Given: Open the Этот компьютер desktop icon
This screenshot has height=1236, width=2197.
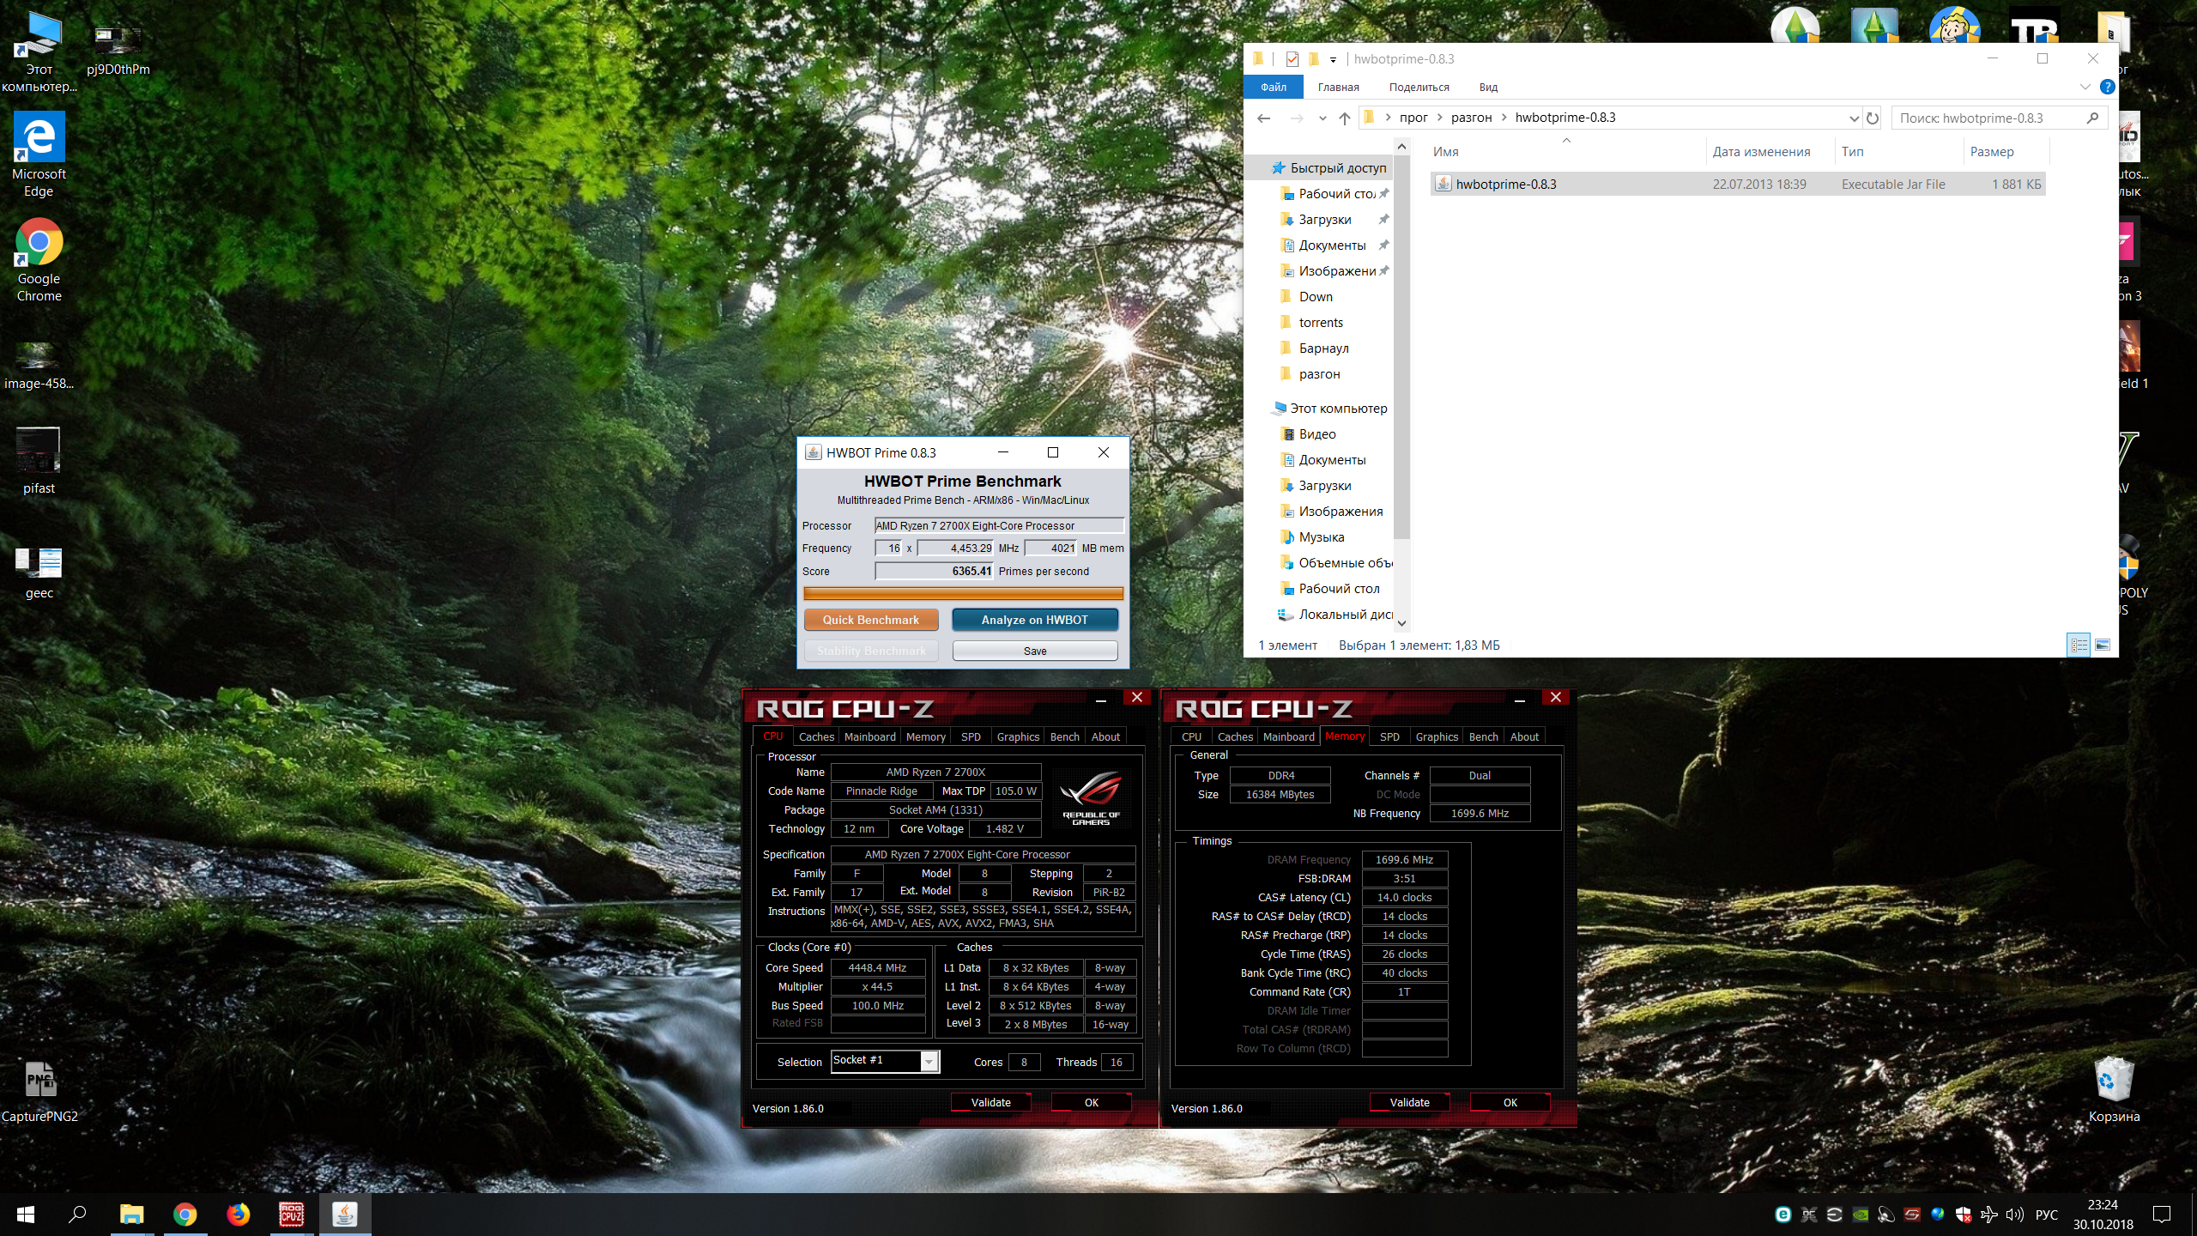Looking at the screenshot, I should point(39,51).
